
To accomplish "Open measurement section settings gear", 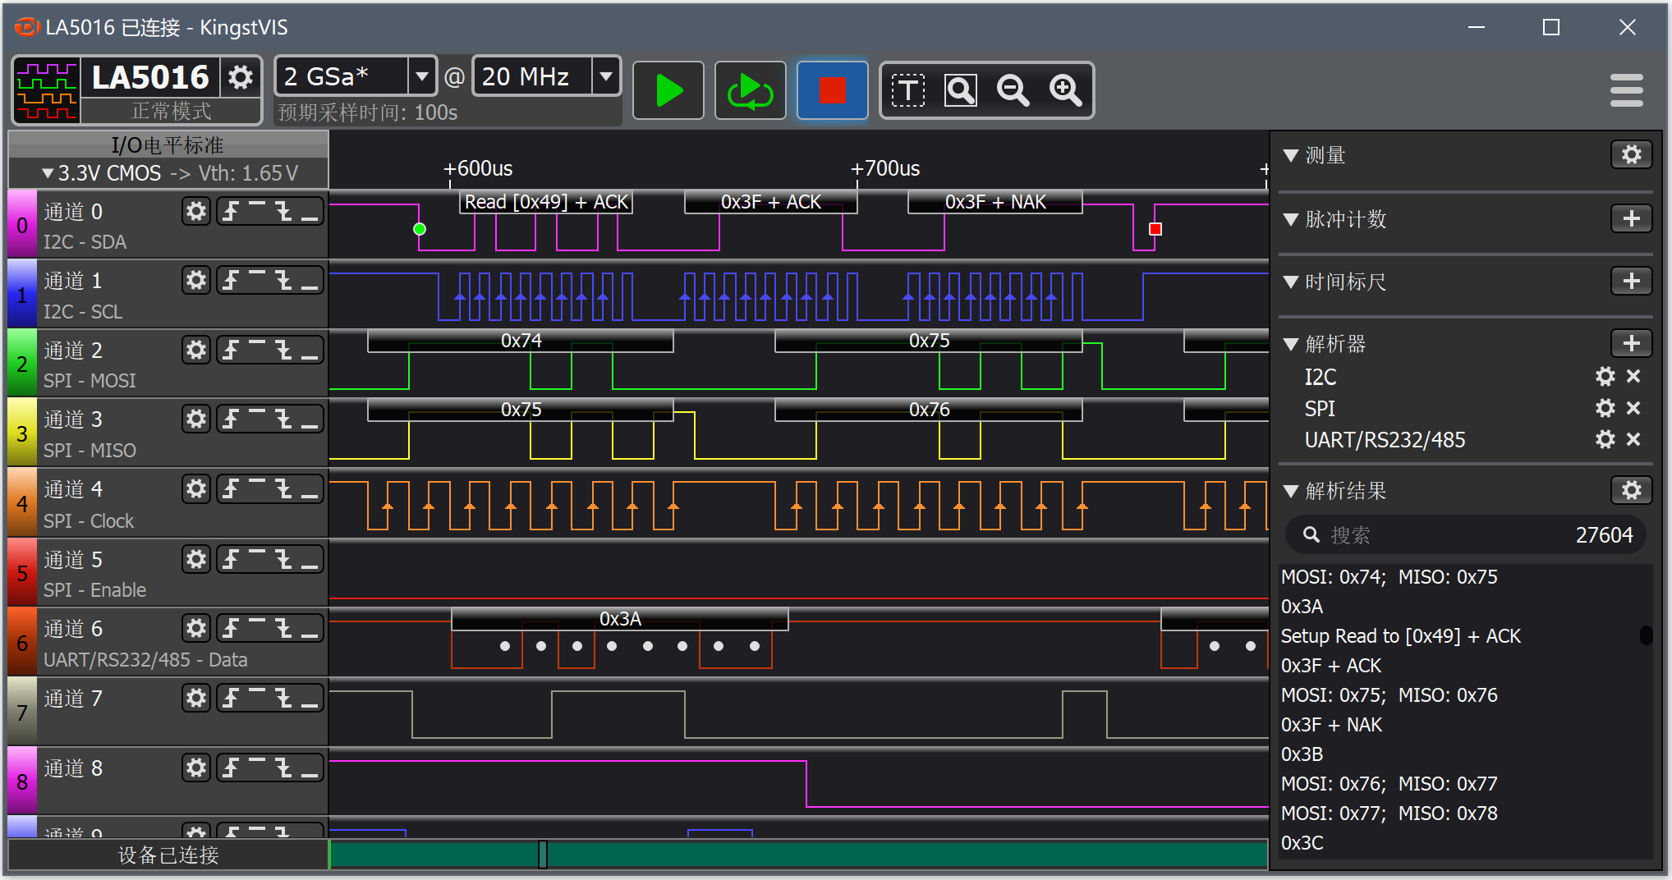I will tap(1632, 154).
